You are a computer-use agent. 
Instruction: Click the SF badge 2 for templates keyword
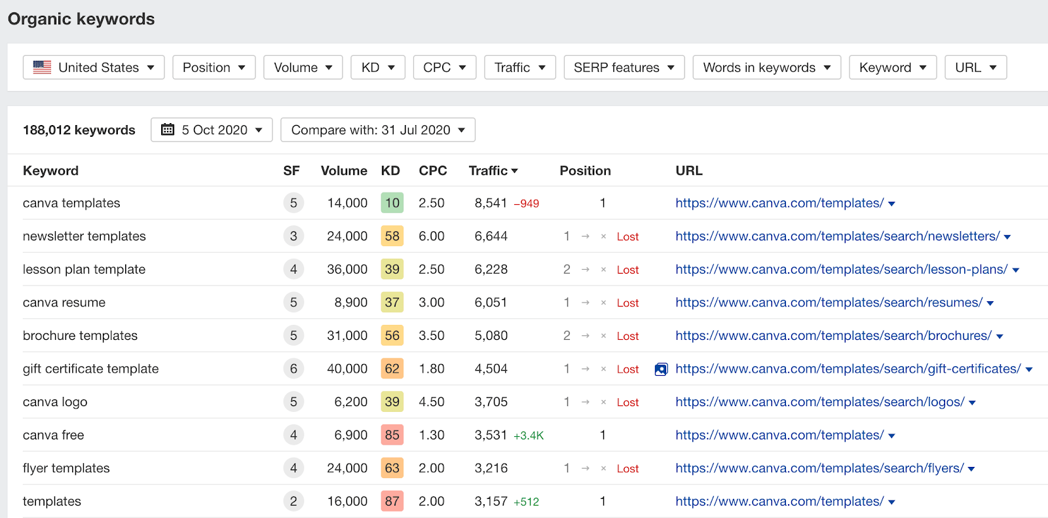(293, 502)
